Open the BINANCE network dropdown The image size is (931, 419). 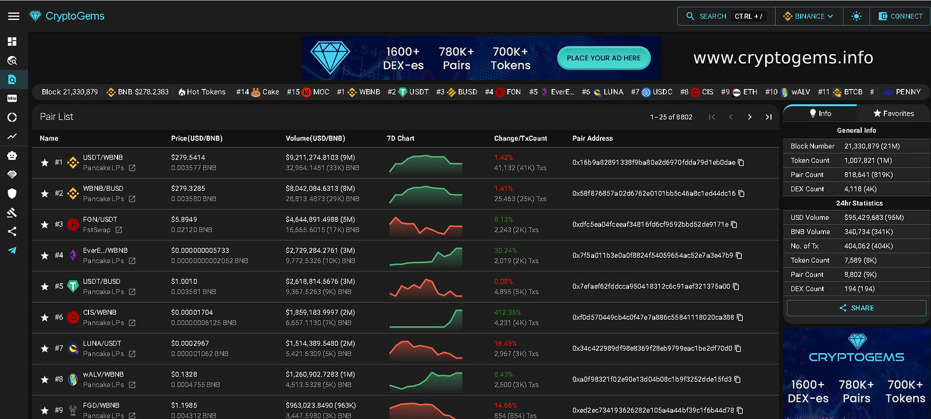pyautogui.click(x=808, y=16)
